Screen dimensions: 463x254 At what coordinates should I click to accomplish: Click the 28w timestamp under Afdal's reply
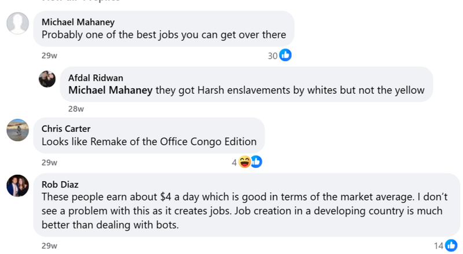pyautogui.click(x=76, y=109)
